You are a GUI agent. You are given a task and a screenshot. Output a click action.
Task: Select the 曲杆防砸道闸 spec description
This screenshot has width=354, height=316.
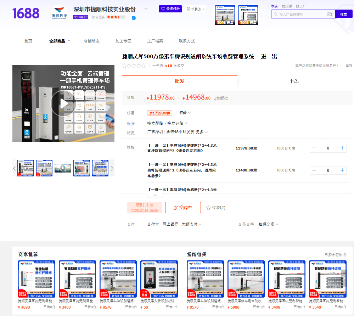click(182, 170)
